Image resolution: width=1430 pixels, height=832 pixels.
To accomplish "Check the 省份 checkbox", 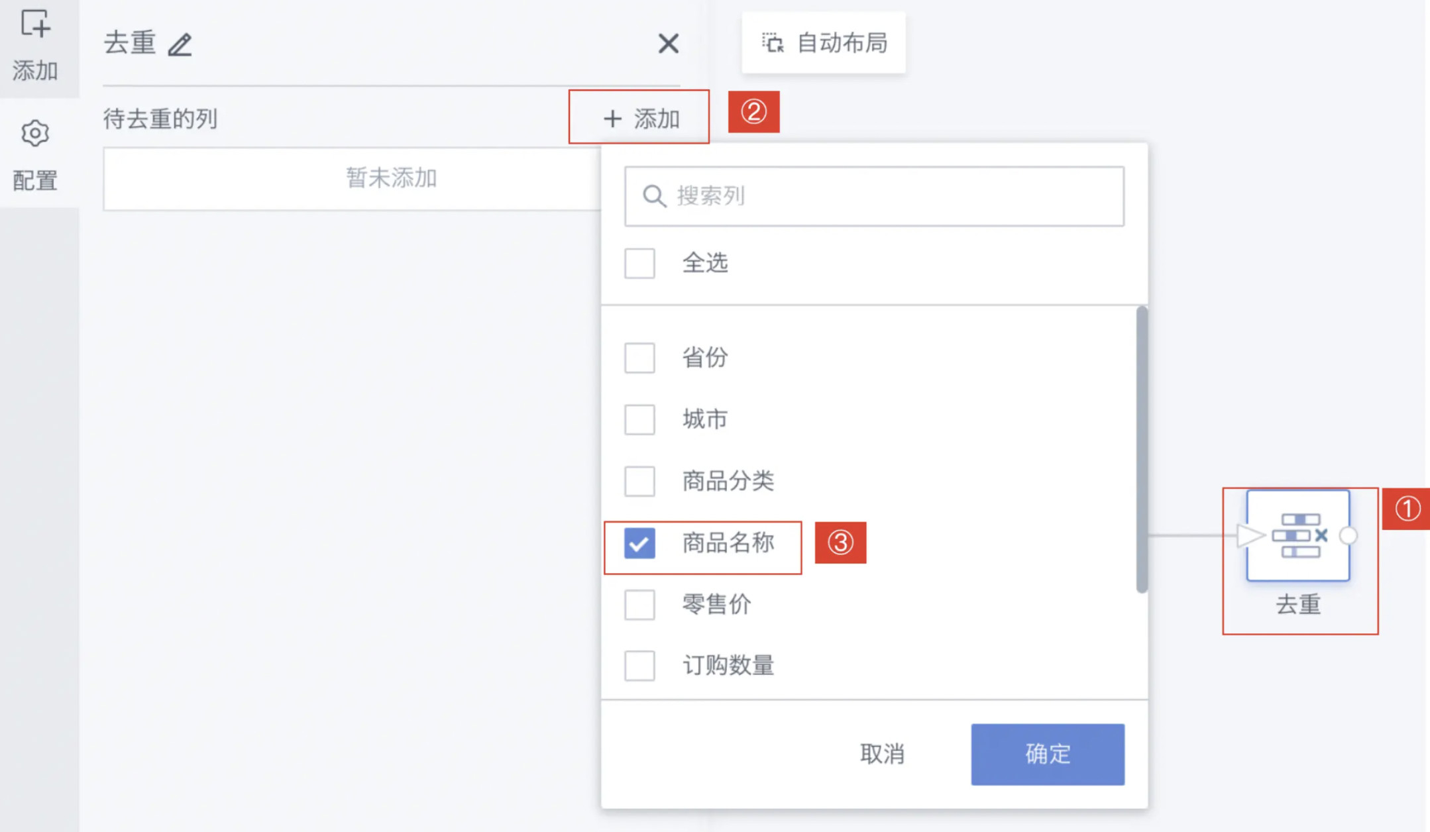I will coord(639,358).
